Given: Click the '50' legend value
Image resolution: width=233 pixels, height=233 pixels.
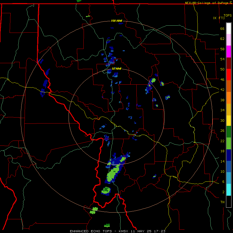Looking at the screenshot, I should coord(222,69).
